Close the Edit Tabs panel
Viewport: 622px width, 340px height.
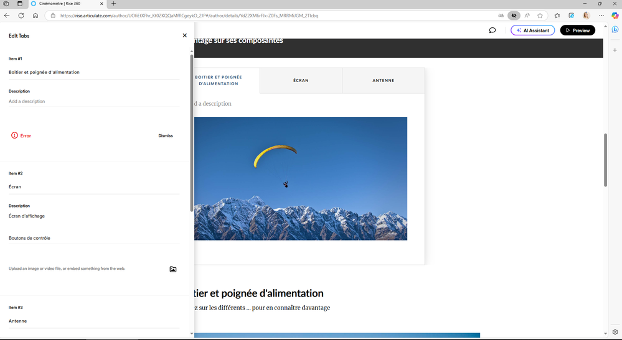[x=184, y=35]
